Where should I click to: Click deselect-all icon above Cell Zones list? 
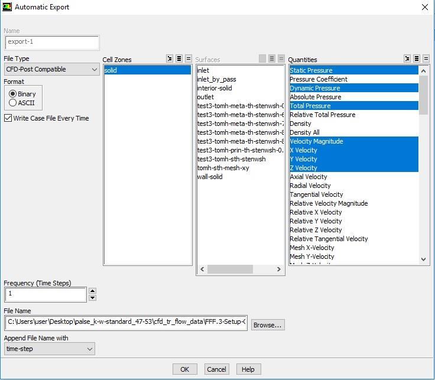[x=189, y=59]
